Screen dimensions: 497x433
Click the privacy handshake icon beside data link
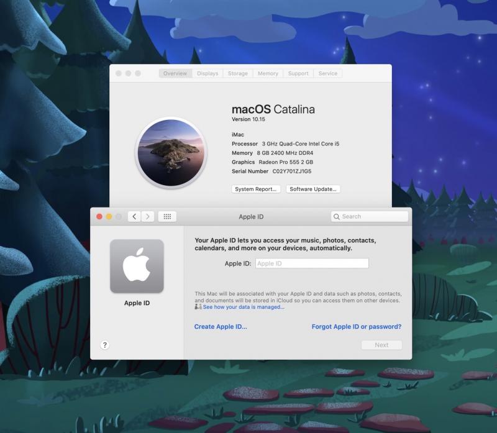click(198, 306)
